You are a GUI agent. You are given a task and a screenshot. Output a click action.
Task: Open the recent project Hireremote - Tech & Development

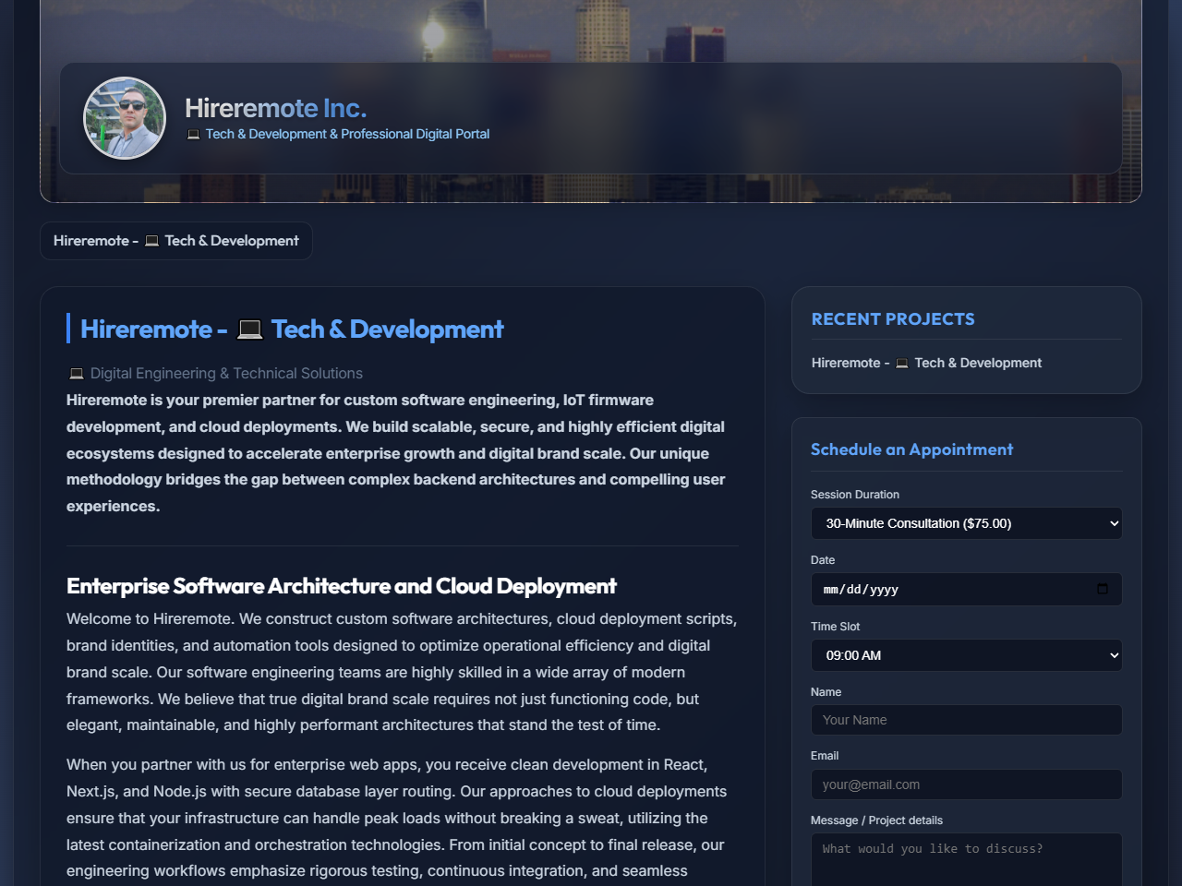(x=926, y=363)
